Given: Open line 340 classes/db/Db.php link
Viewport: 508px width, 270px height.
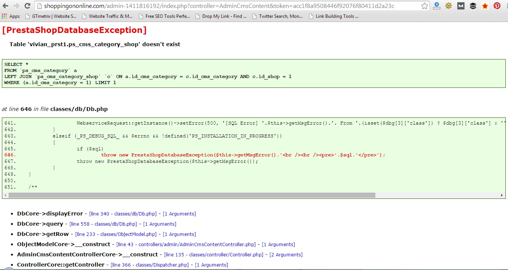Looking at the screenshot, I should [x=124, y=214].
